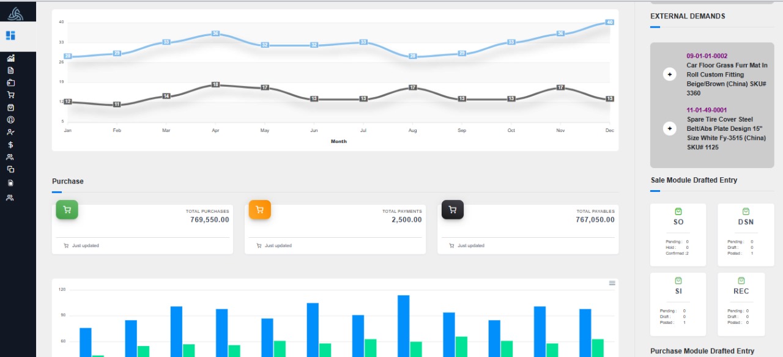Open the user with checkmark sidebar icon
The width and height of the screenshot is (783, 357).
[10, 132]
